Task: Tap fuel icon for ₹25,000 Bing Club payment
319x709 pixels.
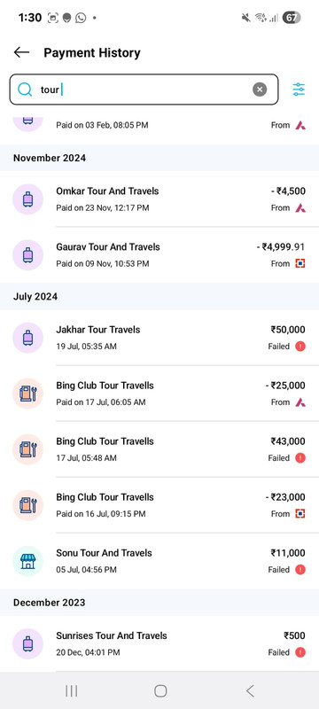Action: tap(28, 393)
